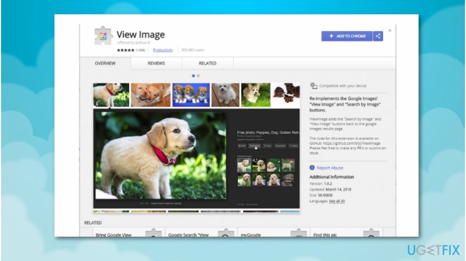Click the rating count (1268)

(141, 50)
